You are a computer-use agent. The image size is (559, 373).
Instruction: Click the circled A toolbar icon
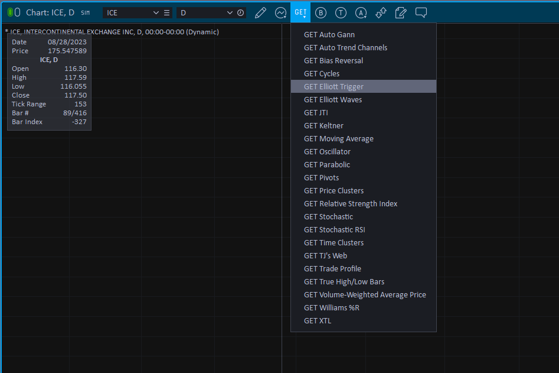(361, 13)
